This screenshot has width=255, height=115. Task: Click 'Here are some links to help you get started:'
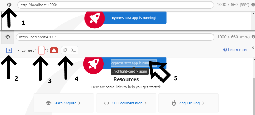126,87
